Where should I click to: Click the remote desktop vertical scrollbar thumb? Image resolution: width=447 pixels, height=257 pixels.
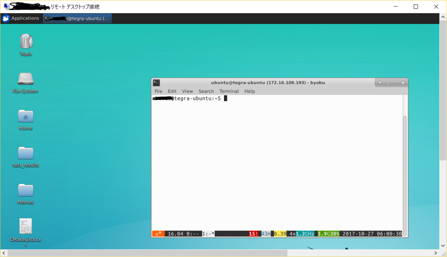click(x=443, y=90)
